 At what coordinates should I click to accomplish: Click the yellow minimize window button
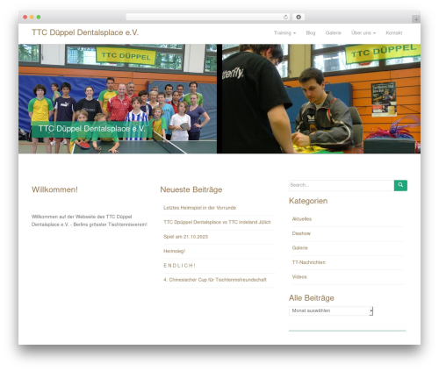(32, 17)
